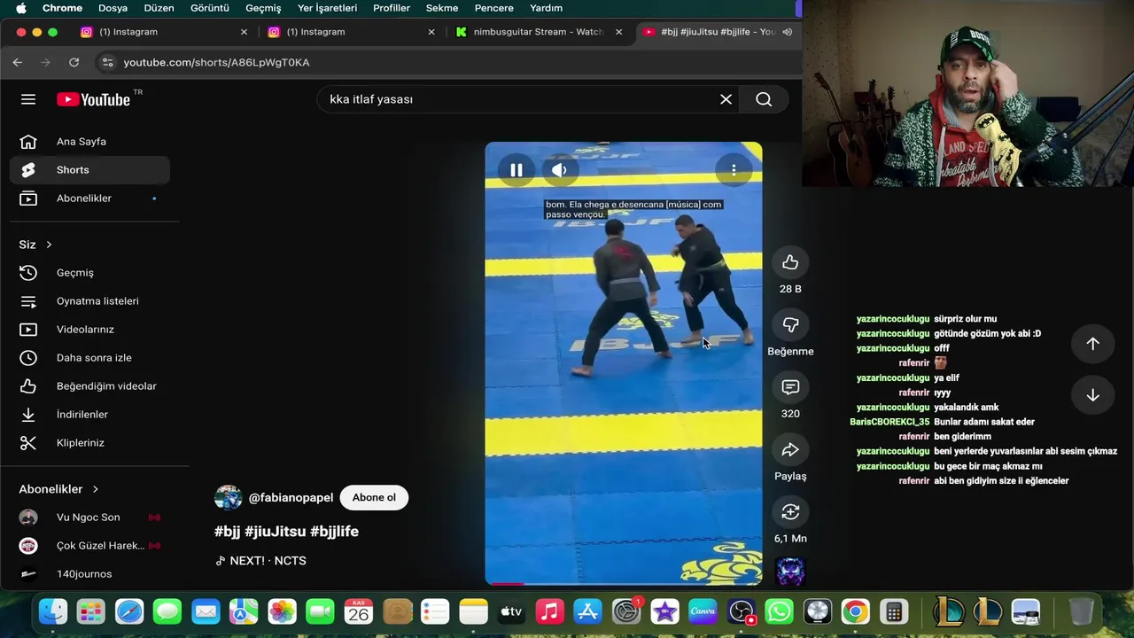This screenshot has height=638, width=1134.
Task: Close the first Instagram tab
Action: pyautogui.click(x=244, y=32)
